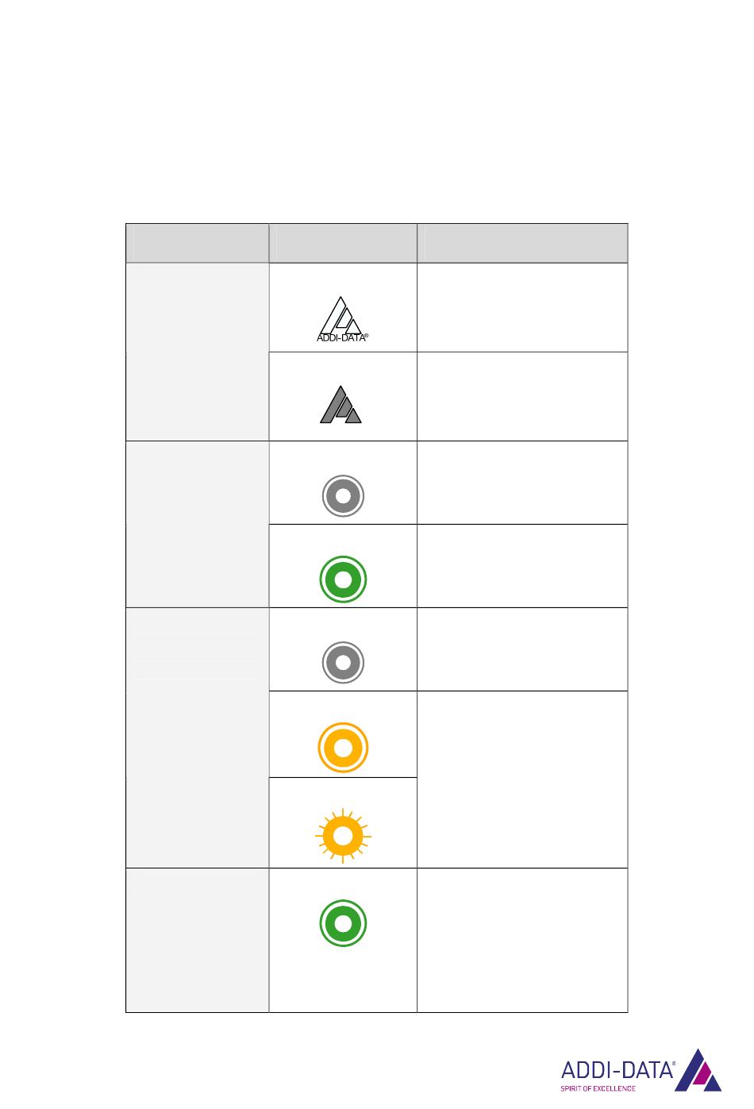The height and width of the screenshot is (1109, 754).
Task: Click the solid orange ring LED icon
Action: tap(343, 748)
